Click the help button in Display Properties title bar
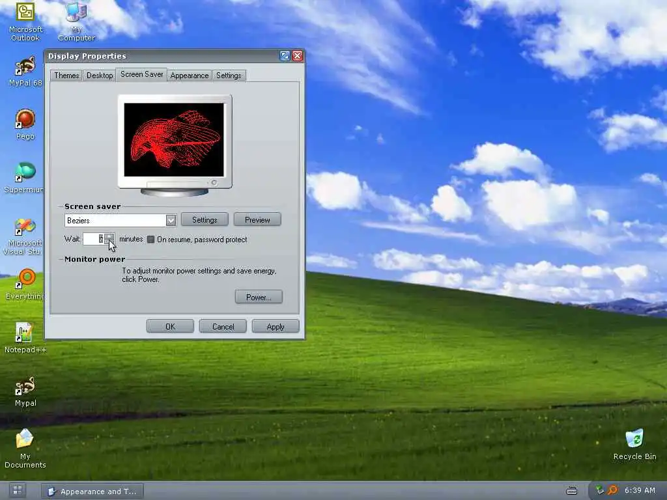This screenshot has height=500, width=667. (285, 56)
